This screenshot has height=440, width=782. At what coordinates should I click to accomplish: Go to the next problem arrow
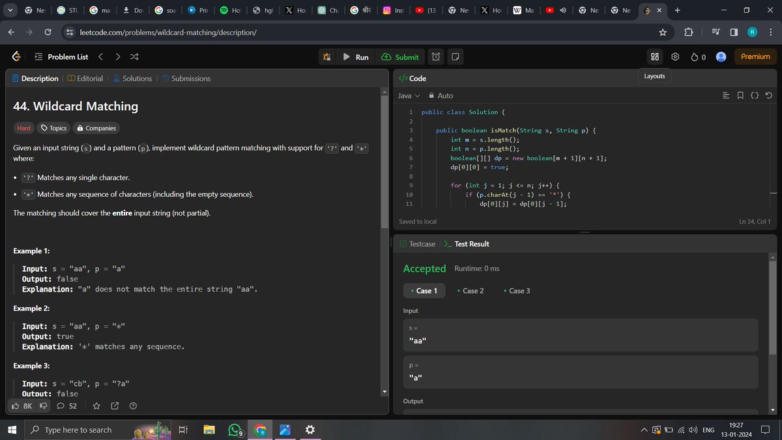pos(118,57)
